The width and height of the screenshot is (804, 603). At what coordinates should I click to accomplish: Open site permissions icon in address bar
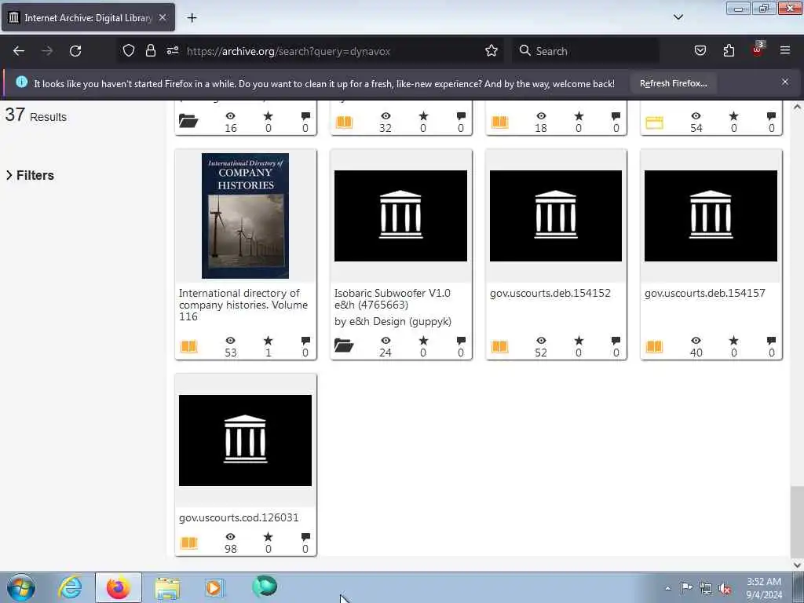click(172, 51)
